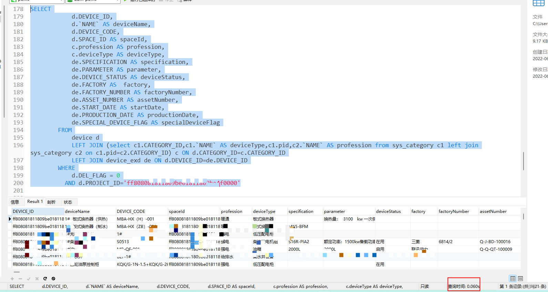
Task: Click the SELECT keyword on line 178
Action: (x=41, y=9)
